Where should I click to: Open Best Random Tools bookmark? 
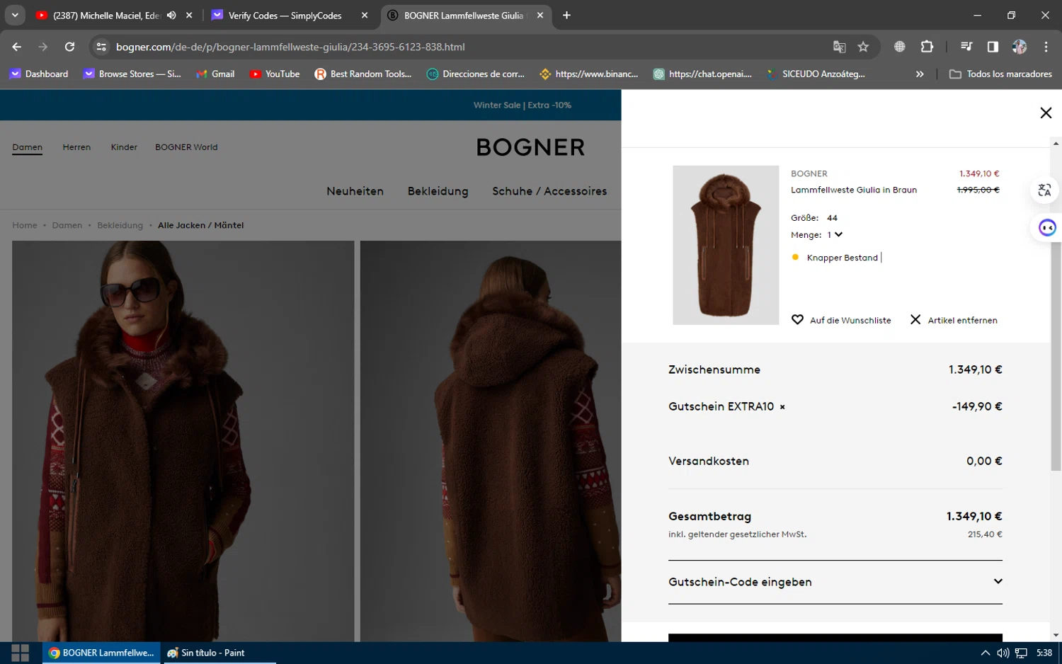pyautogui.click(x=363, y=74)
